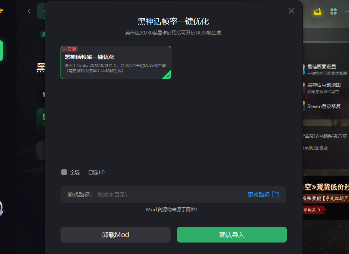Screen dimensions: 349x254
Task: Select the 黑神话帧率一键优化 mod card
Action: coord(116,63)
